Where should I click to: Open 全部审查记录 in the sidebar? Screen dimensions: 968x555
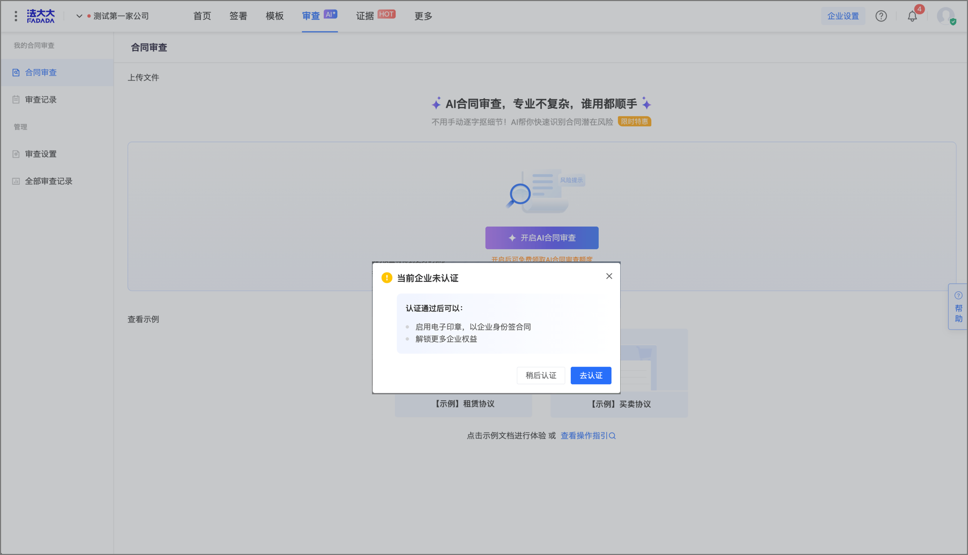pos(48,181)
